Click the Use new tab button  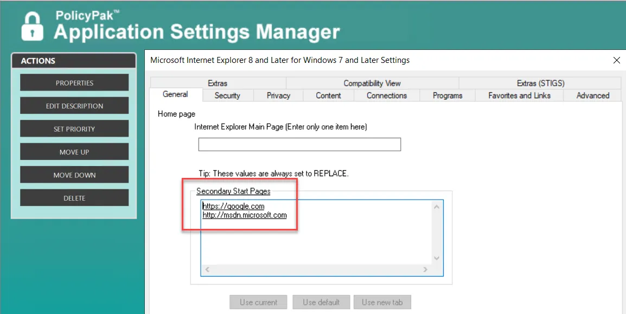click(x=382, y=302)
